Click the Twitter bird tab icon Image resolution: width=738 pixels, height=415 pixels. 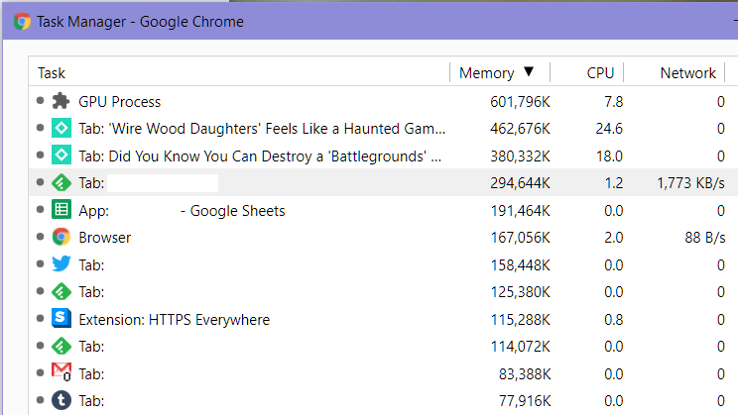[x=61, y=264]
